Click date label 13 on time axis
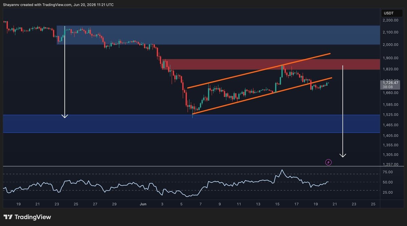407x226 pixels. [x=258, y=204]
